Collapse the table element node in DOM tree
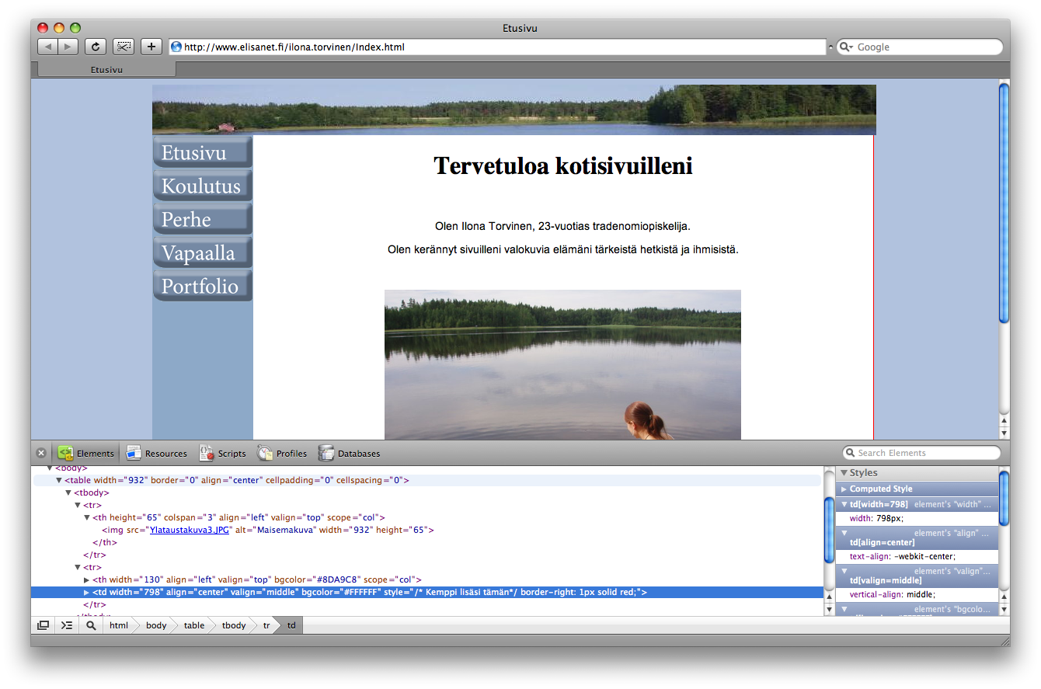 (x=59, y=481)
